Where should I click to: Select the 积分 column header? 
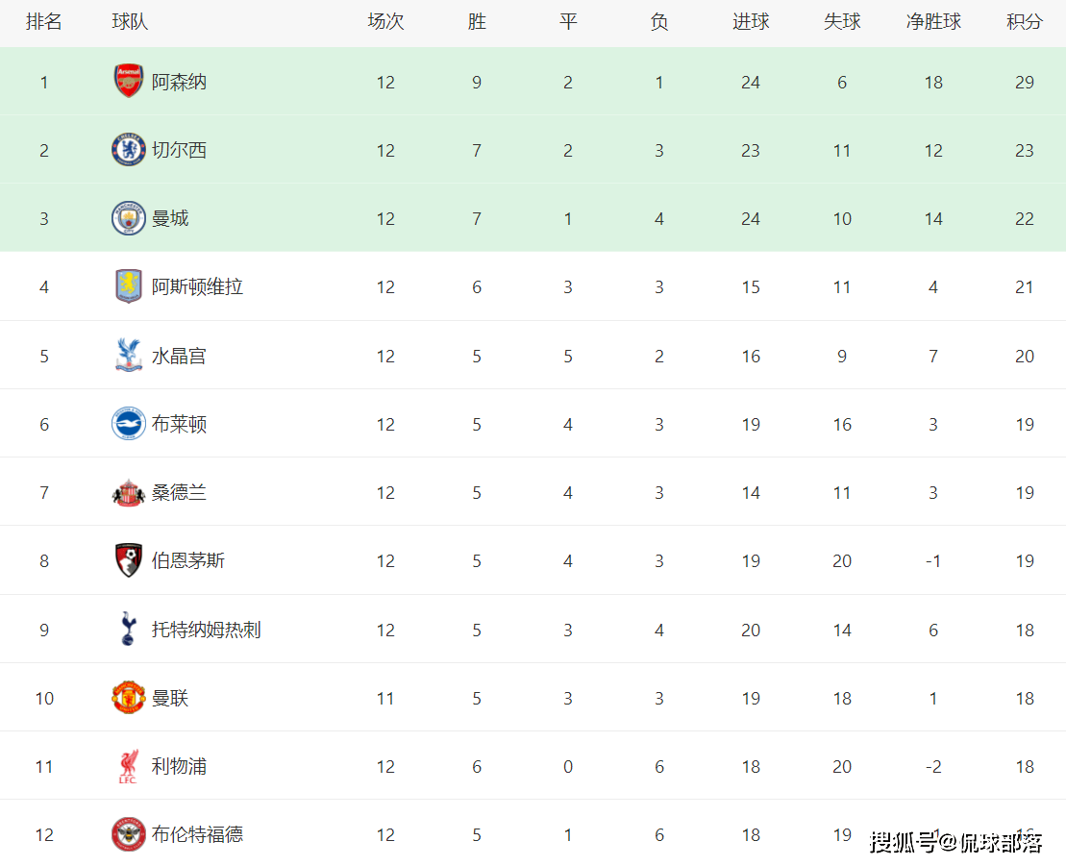coord(1025,21)
